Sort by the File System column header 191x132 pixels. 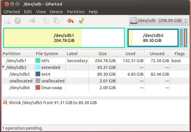pos(47,54)
